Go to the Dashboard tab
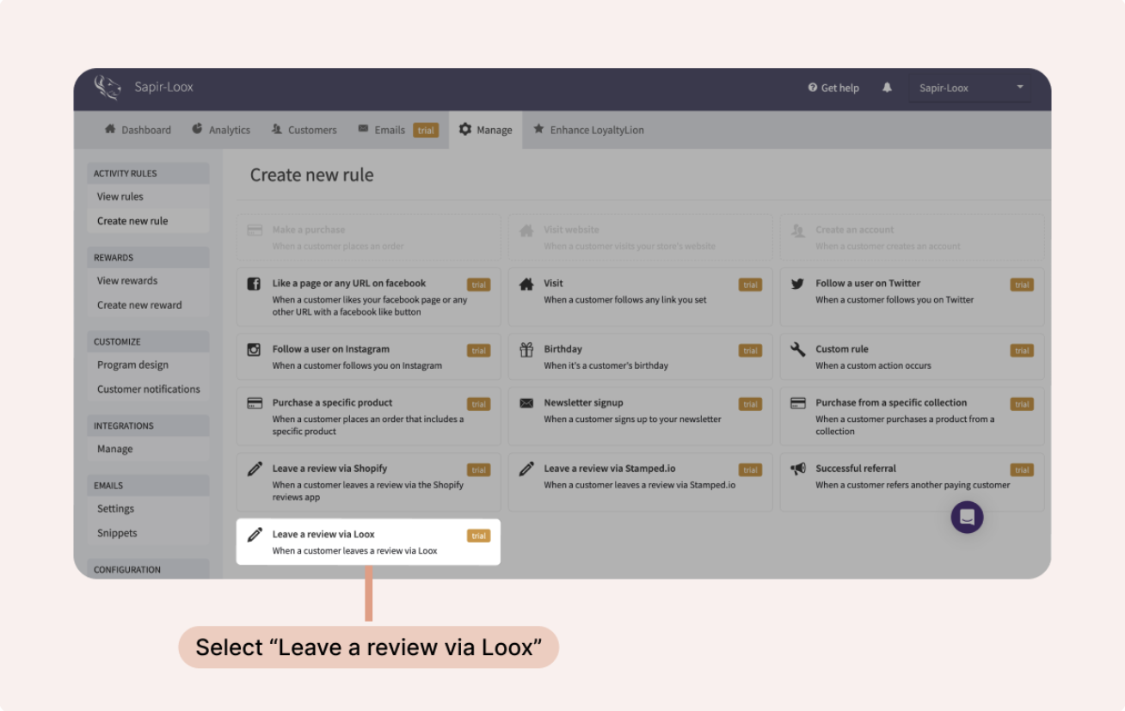Viewport: 1125px width, 711px height. pyautogui.click(x=138, y=130)
